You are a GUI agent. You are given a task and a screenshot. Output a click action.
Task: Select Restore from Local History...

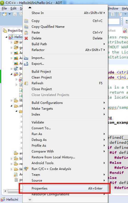click(65, 157)
